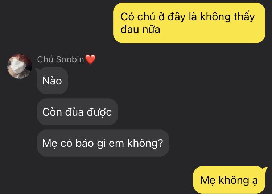Click the word "thấy" in the top message
Image resolution: width=272 pixels, height=194 pixels.
point(244,17)
